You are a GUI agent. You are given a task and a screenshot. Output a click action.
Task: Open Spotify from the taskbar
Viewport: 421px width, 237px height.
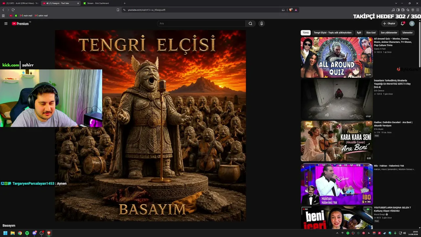pyautogui.click(x=27, y=233)
